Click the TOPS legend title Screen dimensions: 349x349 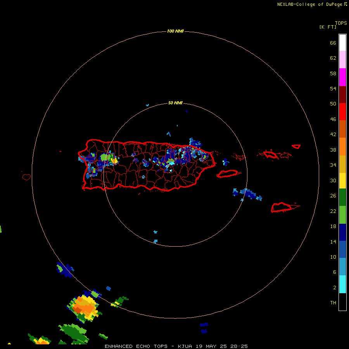341,23
